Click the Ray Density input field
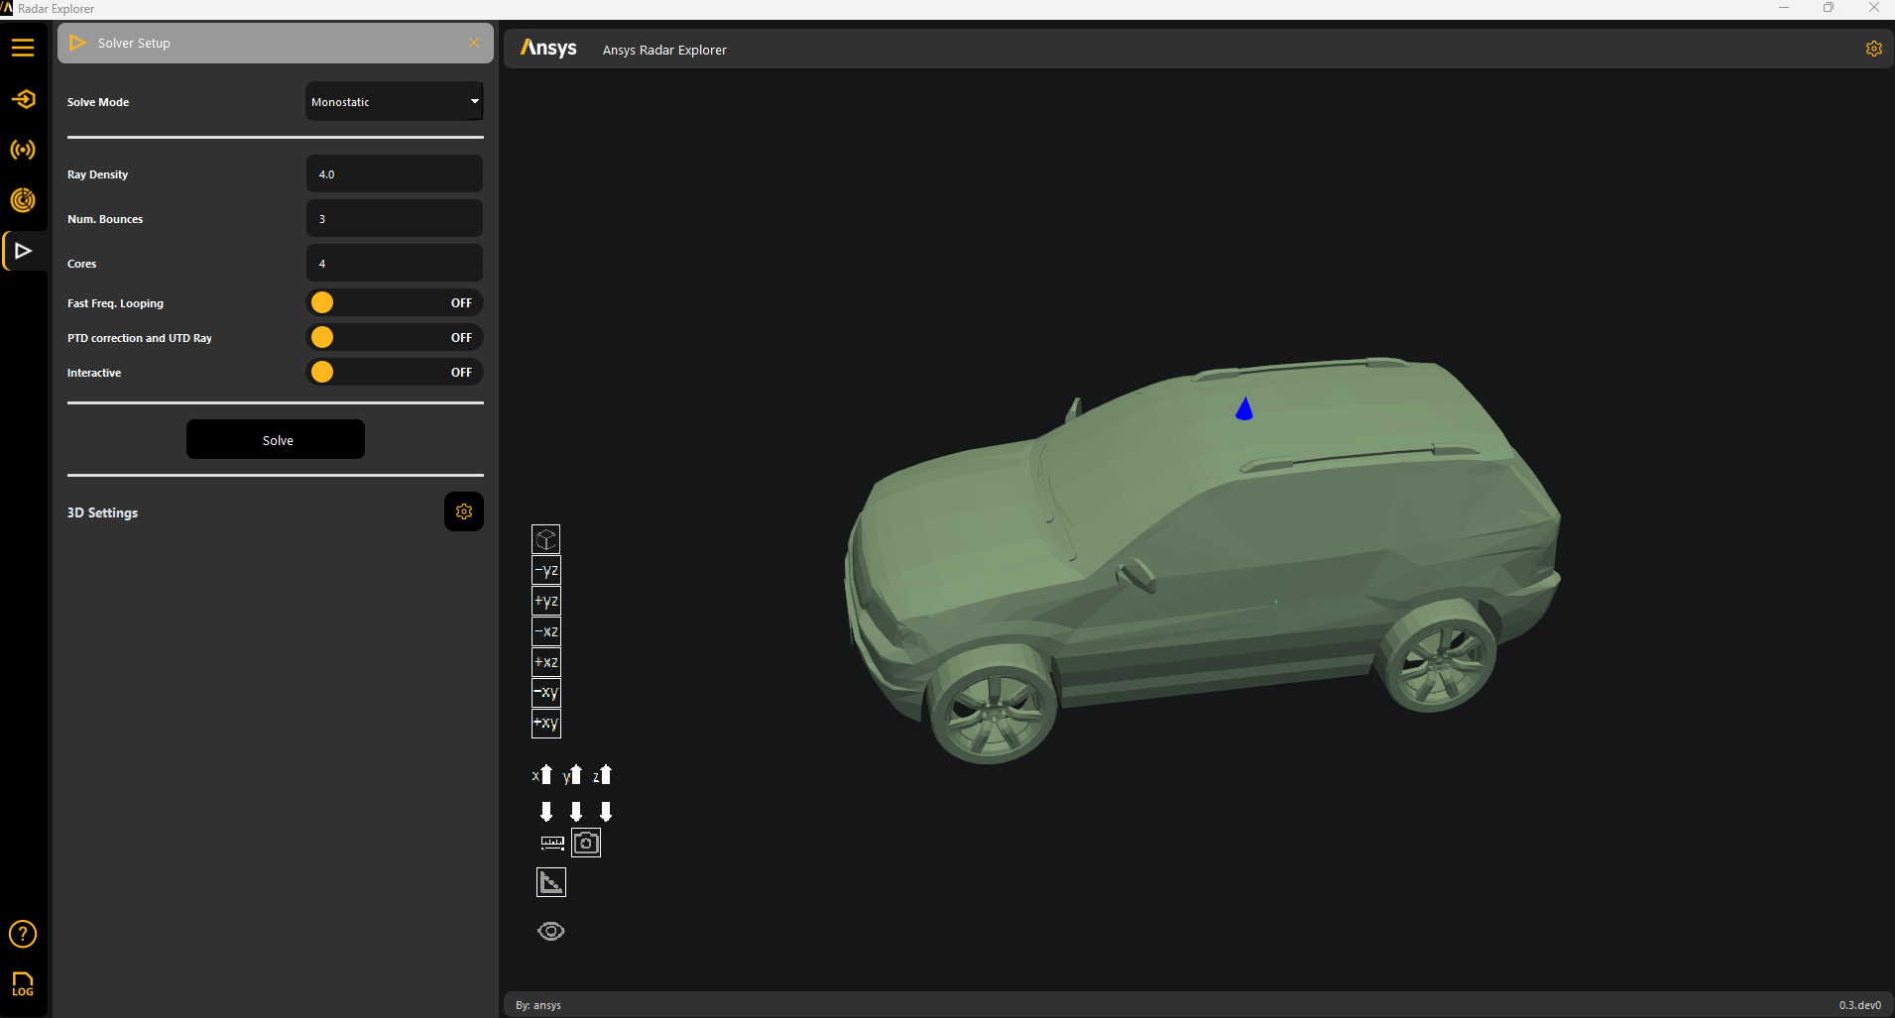The image size is (1895, 1018). [394, 173]
